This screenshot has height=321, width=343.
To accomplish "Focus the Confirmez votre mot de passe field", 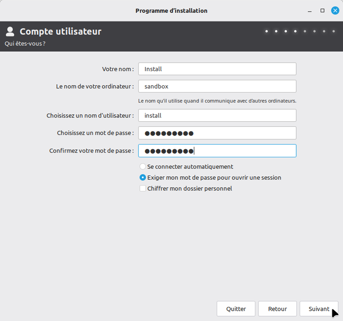I will click(x=217, y=151).
